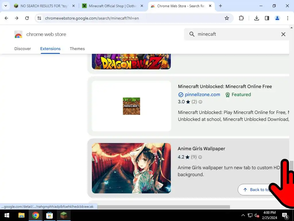Open the taskbar clock and date
The image size is (294, 221).
269,215
